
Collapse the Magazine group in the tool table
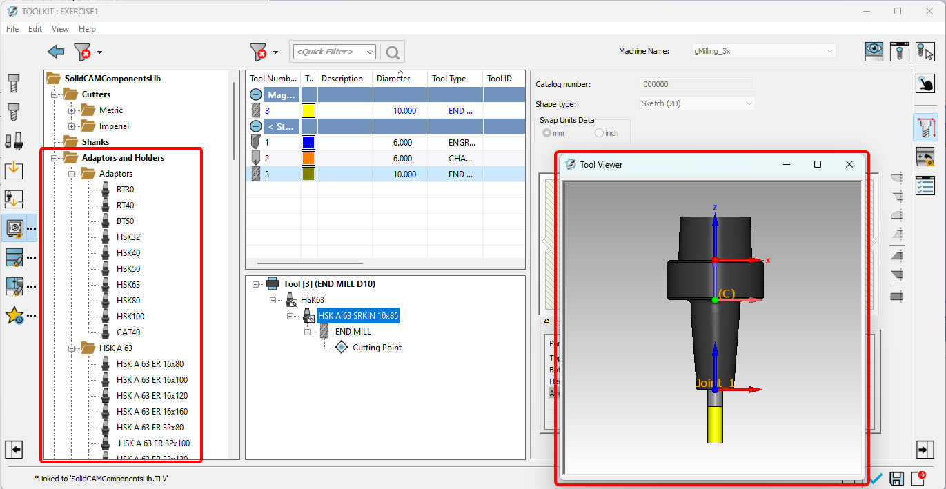256,94
